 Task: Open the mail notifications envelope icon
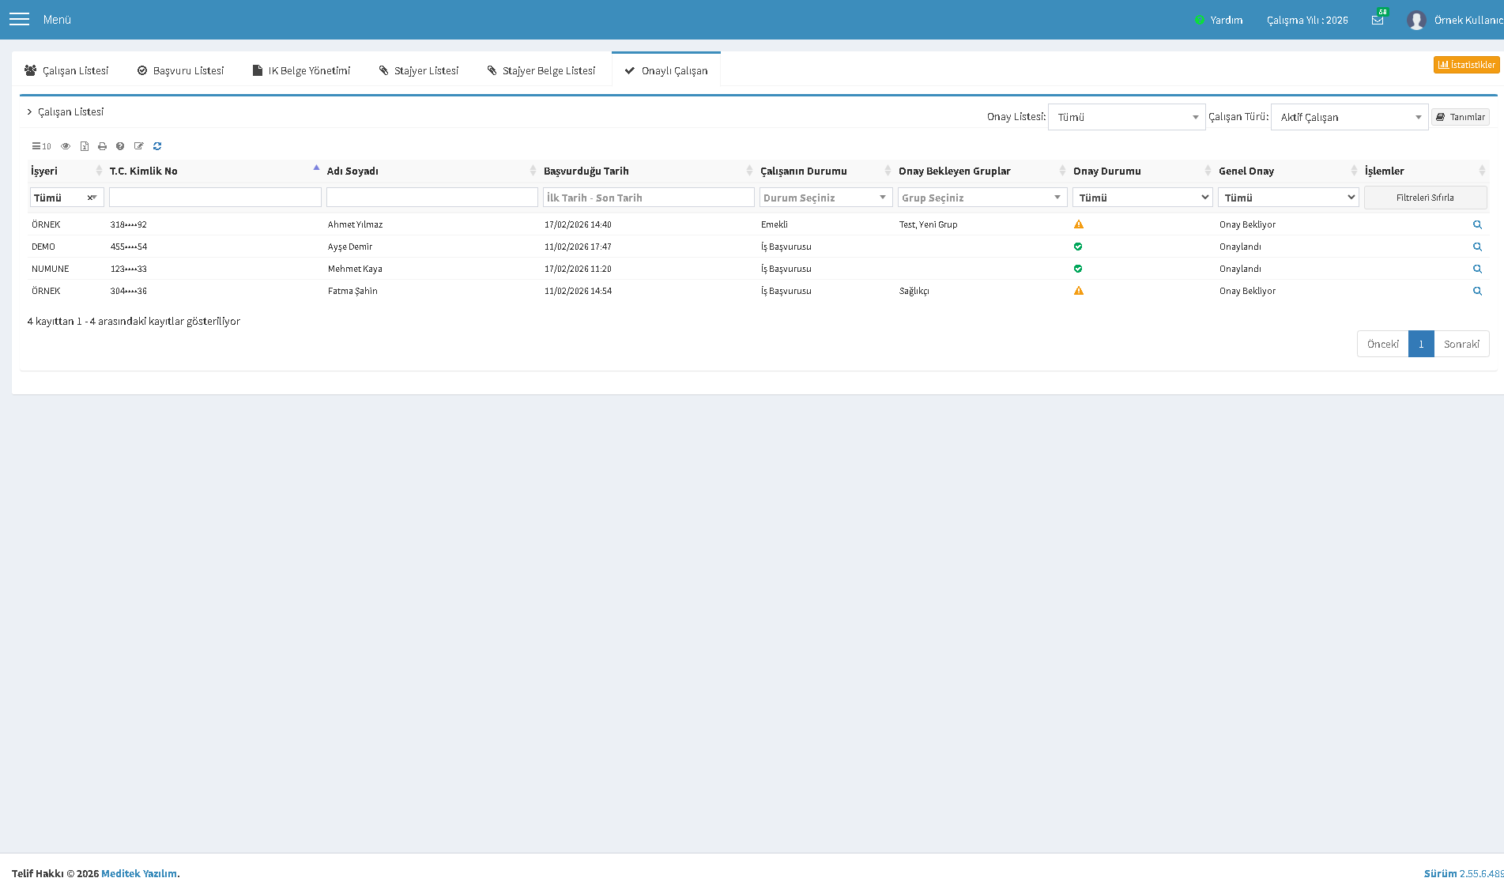tap(1378, 20)
